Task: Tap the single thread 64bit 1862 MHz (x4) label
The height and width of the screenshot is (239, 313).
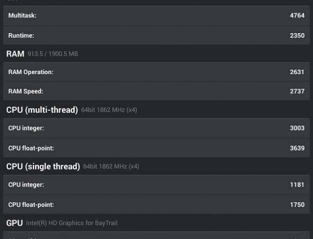Action: (111, 167)
